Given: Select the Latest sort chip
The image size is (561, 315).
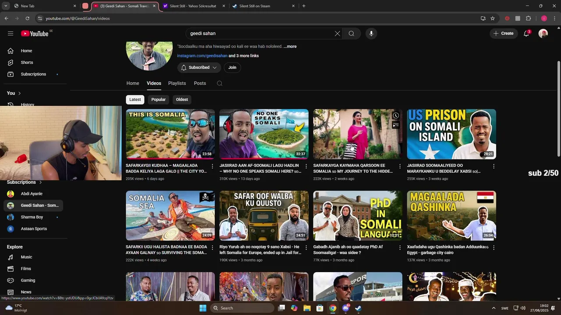Looking at the screenshot, I should click(x=135, y=99).
